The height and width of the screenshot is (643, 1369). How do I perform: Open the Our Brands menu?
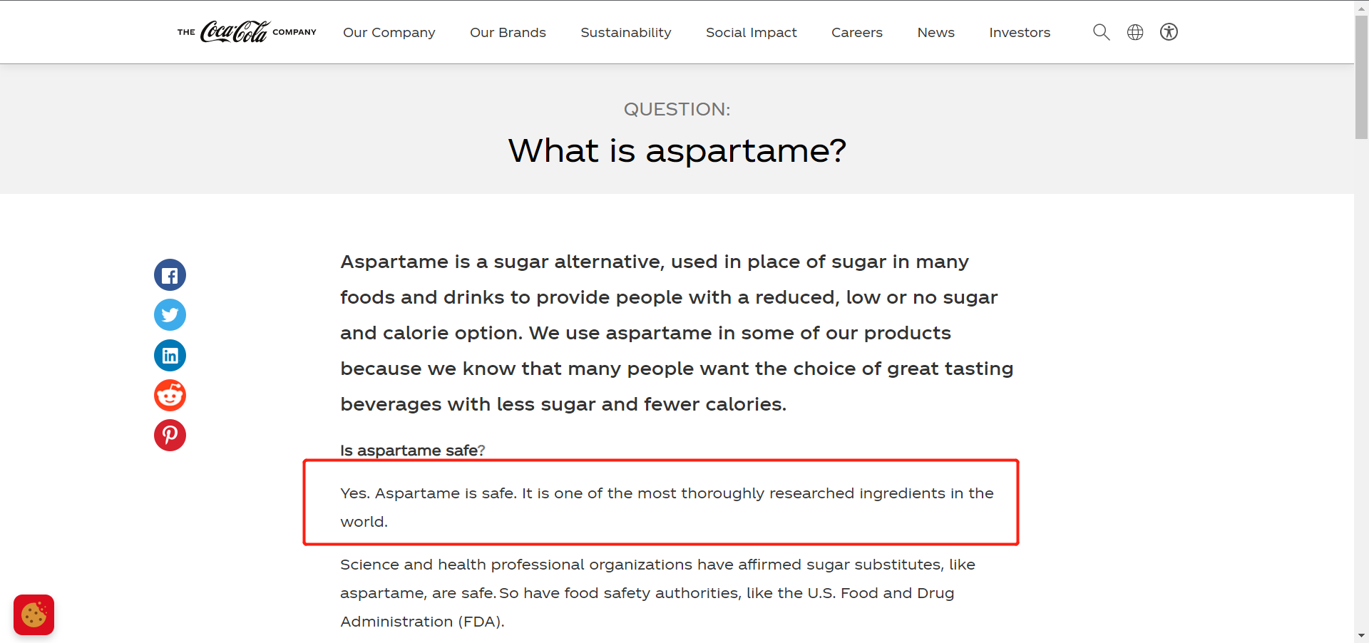click(x=508, y=33)
